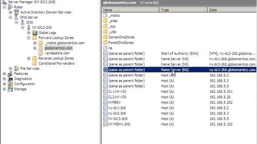Expand the Features node
This screenshot has width=257, height=144.
pyautogui.click(x=4, y=74)
